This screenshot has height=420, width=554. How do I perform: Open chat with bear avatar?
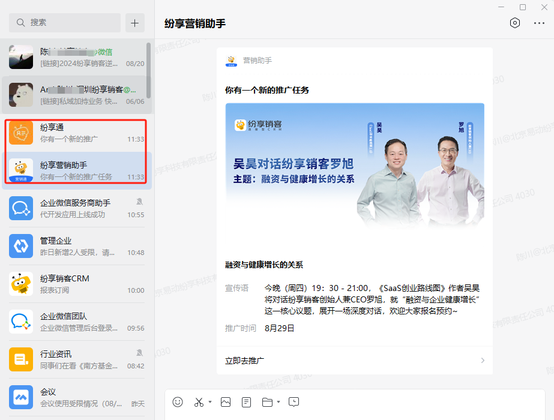(21, 95)
